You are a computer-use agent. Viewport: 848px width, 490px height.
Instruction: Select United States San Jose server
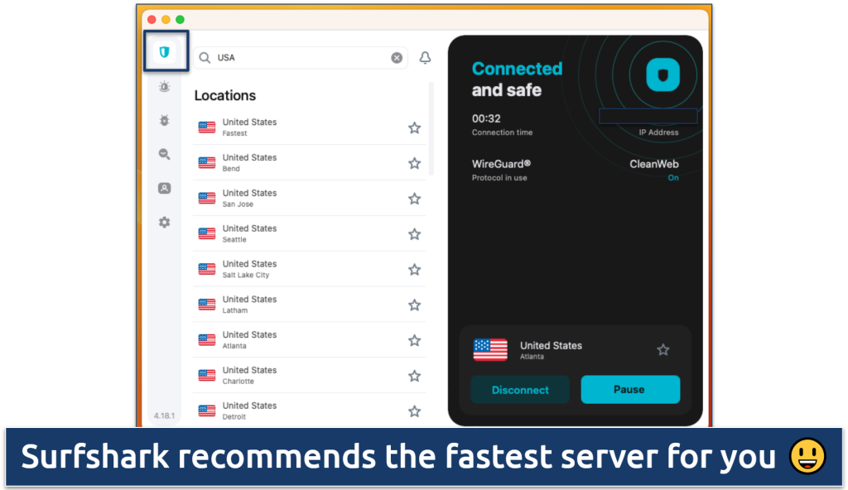[x=310, y=198]
